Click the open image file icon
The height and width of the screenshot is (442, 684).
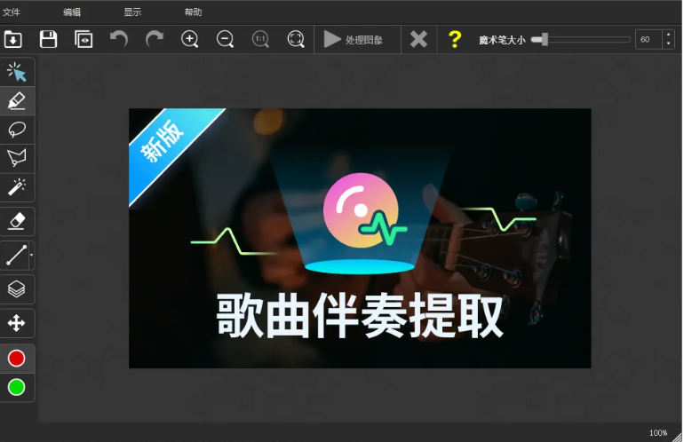pos(13,40)
